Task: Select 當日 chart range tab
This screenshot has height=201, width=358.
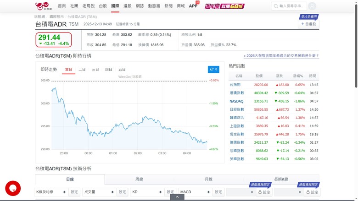Action: pos(68,70)
